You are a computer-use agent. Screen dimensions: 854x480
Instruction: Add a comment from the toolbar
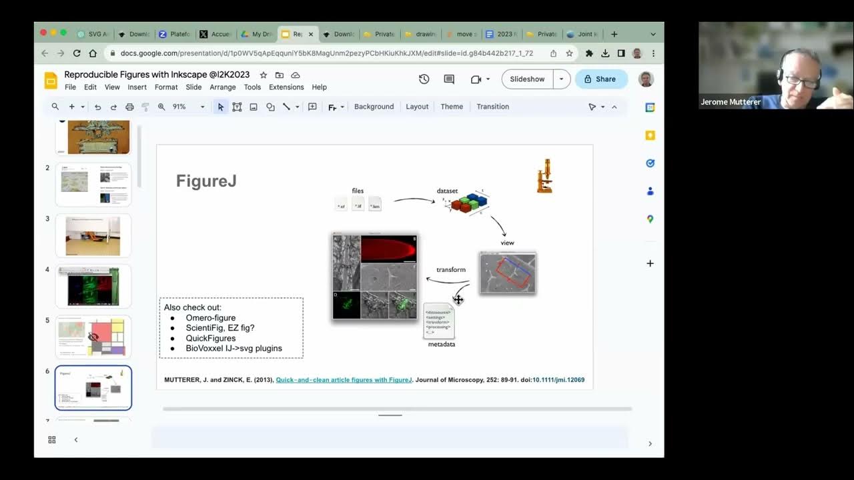pos(312,107)
